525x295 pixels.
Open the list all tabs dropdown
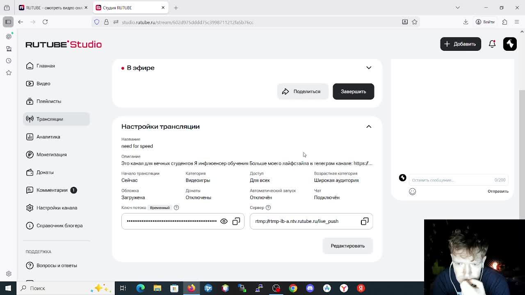tap(458, 8)
